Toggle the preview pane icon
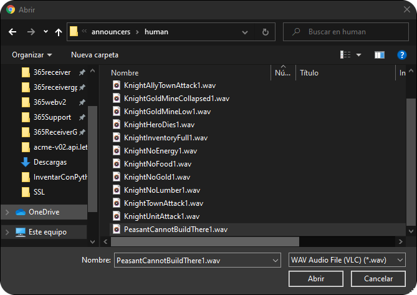Viewport: 417px width, 295px height. [379, 55]
